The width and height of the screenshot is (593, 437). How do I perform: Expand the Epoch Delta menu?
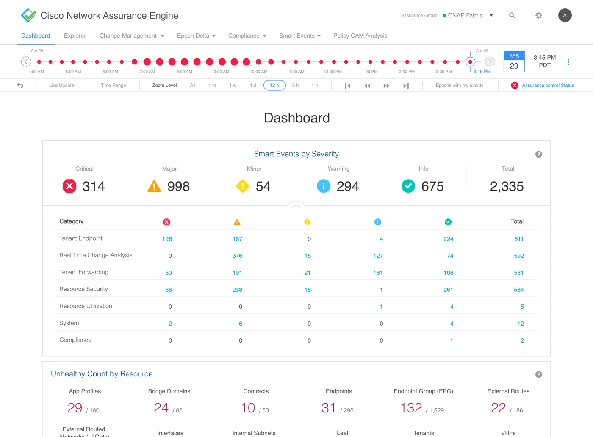197,36
